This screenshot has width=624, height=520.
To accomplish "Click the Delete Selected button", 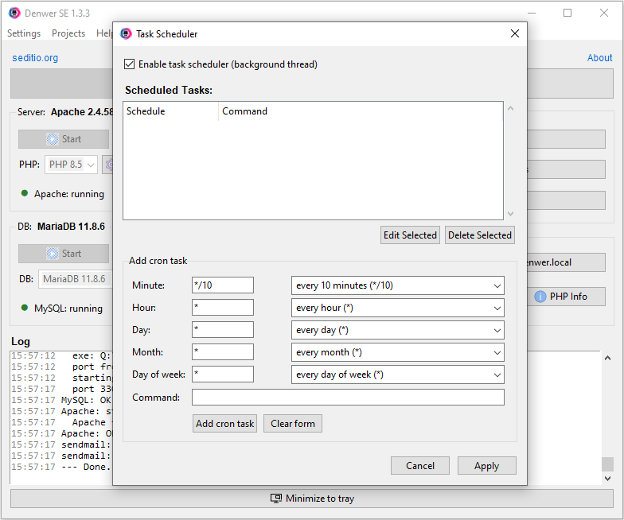I will pyautogui.click(x=479, y=235).
